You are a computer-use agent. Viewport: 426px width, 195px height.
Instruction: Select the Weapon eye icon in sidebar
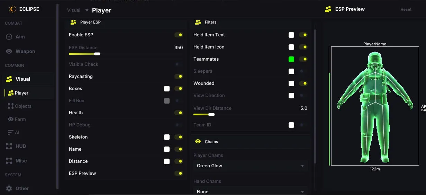pyautogui.click(x=9, y=51)
